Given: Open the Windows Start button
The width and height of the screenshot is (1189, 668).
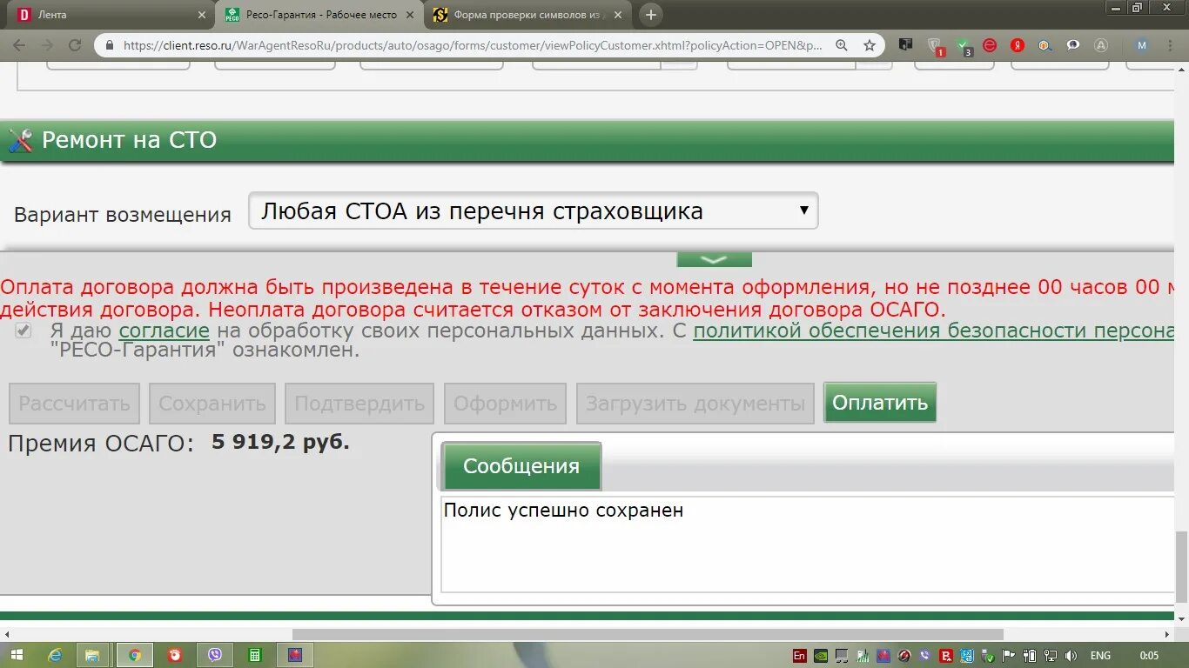Looking at the screenshot, I should click(x=17, y=655).
